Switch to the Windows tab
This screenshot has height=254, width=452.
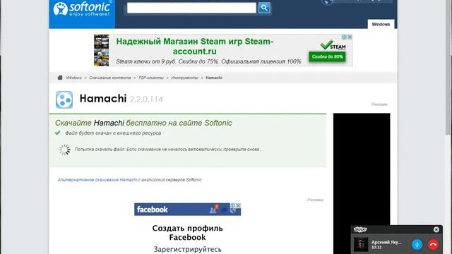(381, 25)
